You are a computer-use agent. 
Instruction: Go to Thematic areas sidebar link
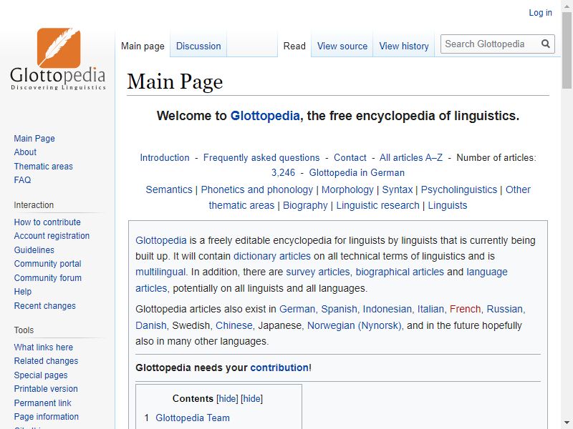coord(44,167)
